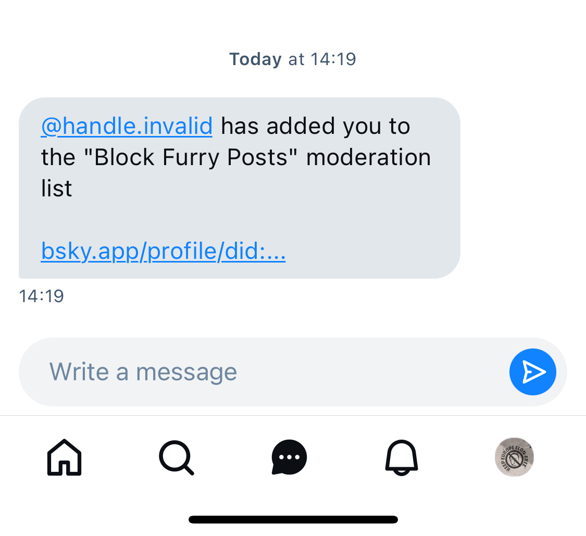
Task: Tap the 14:19 timestamp under the bubble
Action: point(41,296)
